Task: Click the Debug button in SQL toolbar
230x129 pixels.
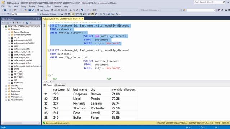Action: point(53,14)
